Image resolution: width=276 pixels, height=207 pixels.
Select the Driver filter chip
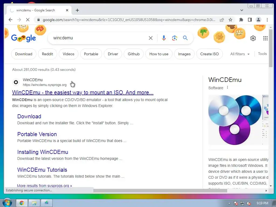click(x=113, y=54)
